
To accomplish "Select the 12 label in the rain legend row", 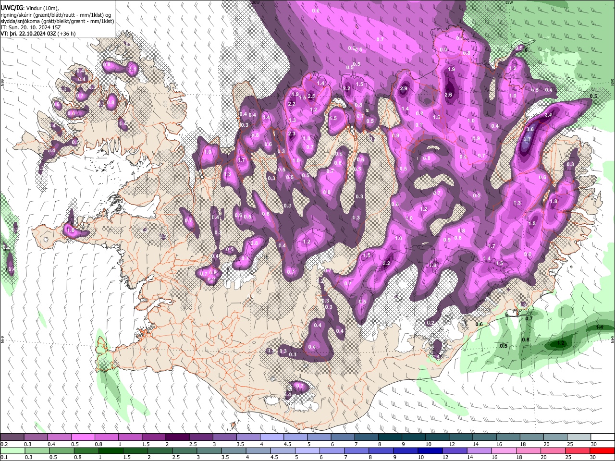I will click(445, 458).
